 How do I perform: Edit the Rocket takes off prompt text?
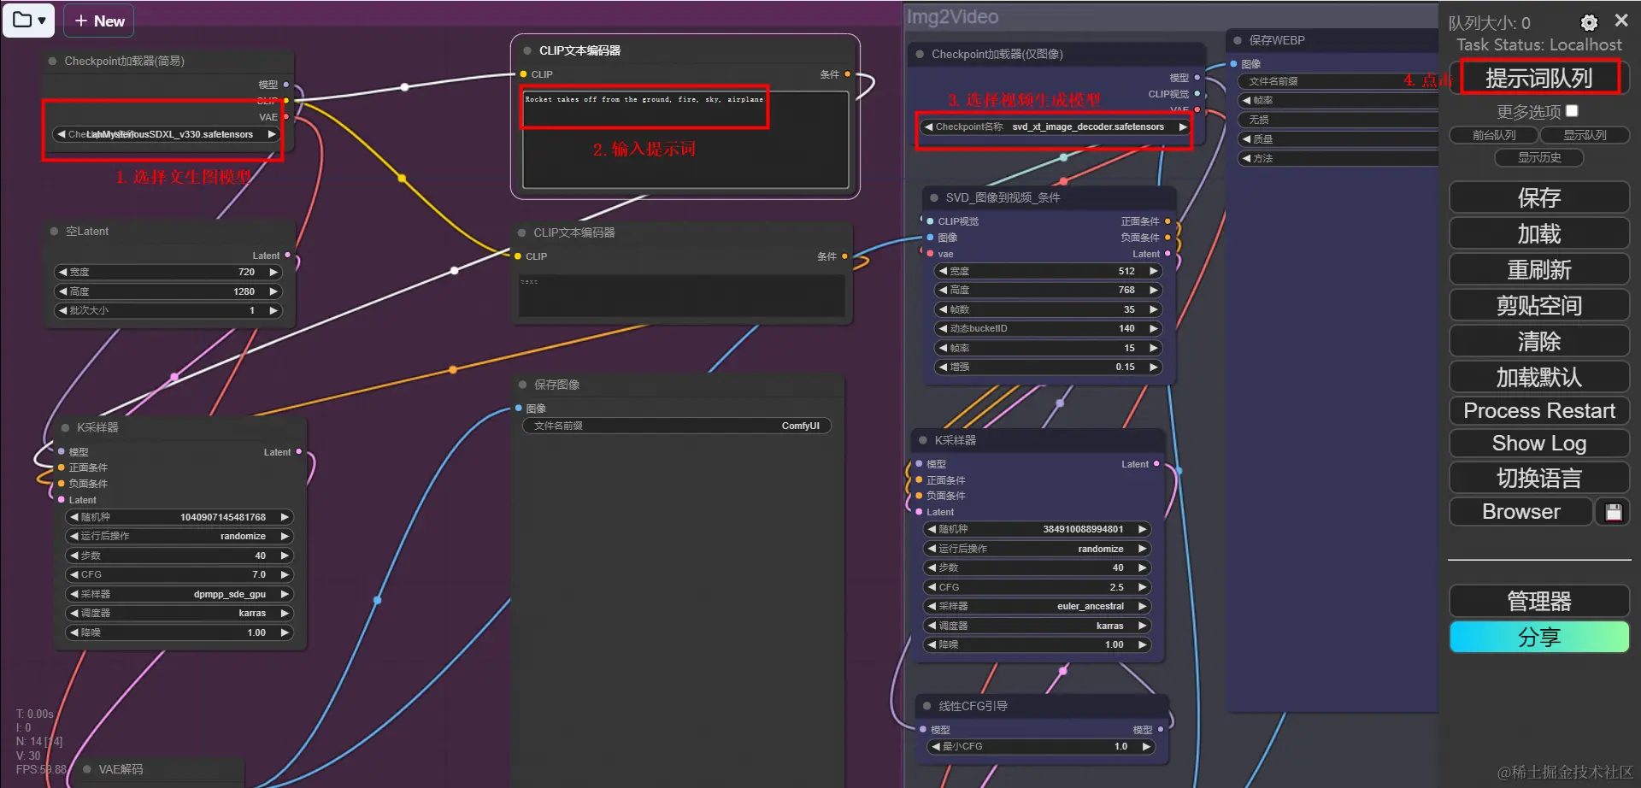(x=685, y=139)
